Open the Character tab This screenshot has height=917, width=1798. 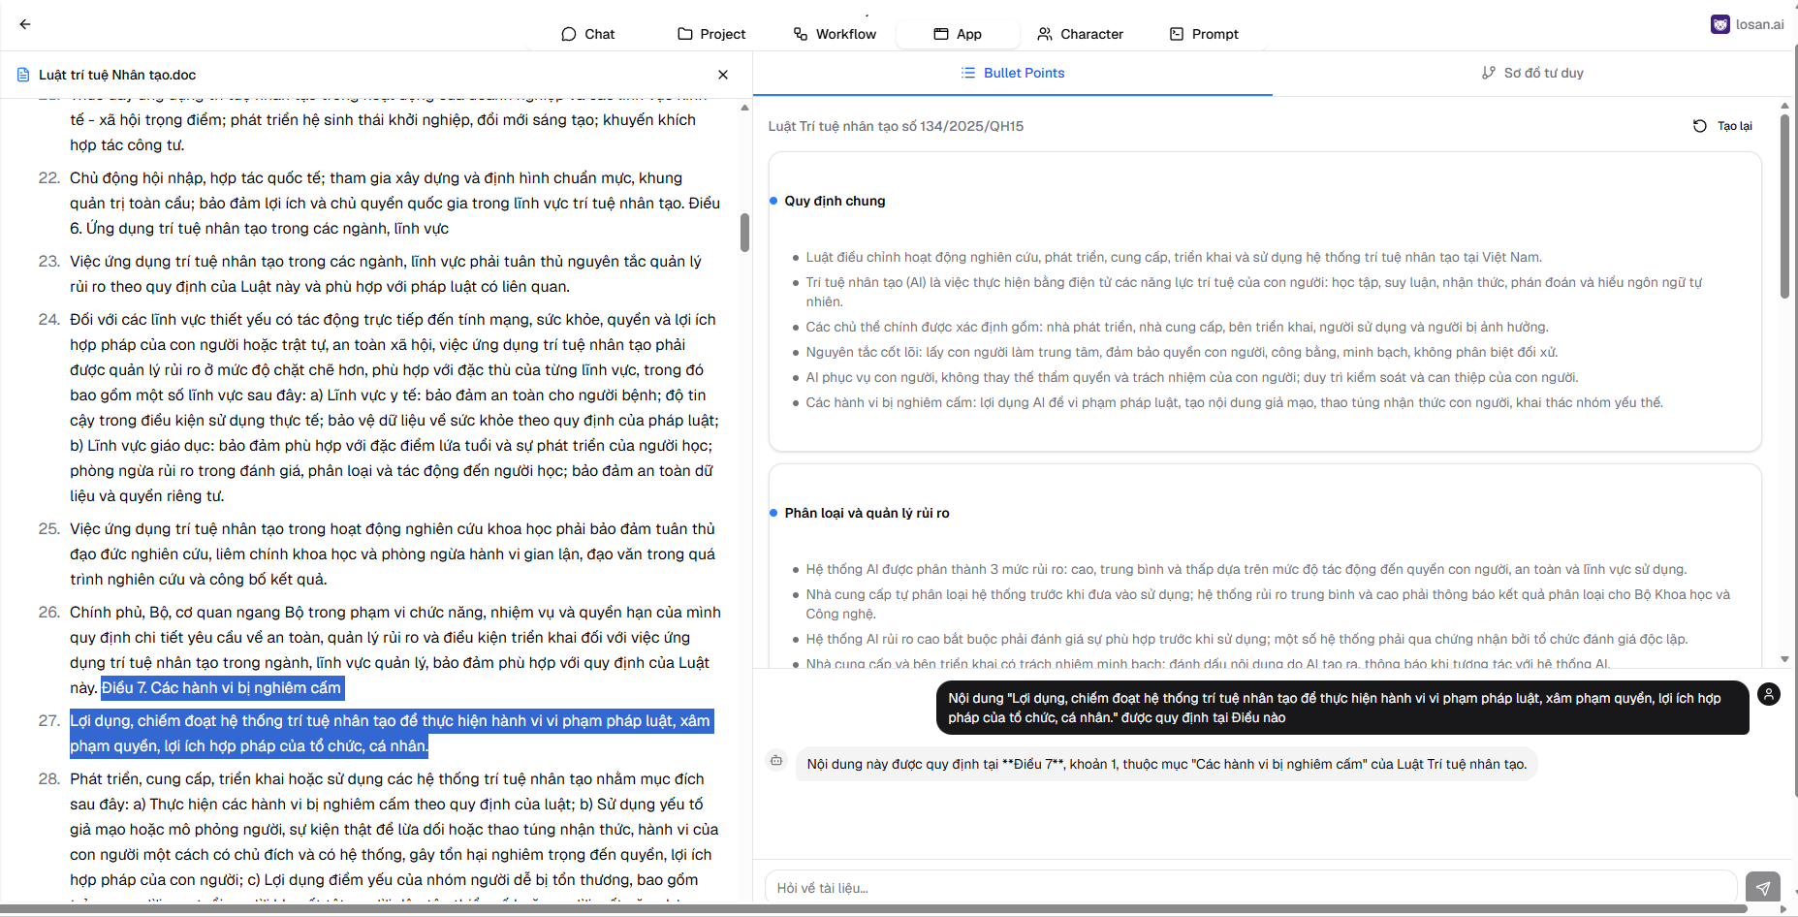click(1080, 34)
